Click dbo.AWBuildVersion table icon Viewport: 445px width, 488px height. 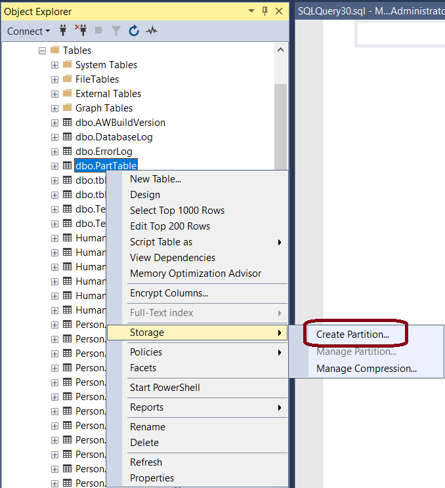coord(67,122)
